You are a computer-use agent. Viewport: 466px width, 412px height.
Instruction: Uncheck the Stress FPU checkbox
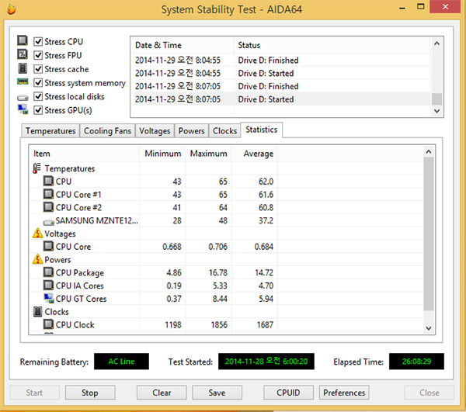coord(38,55)
